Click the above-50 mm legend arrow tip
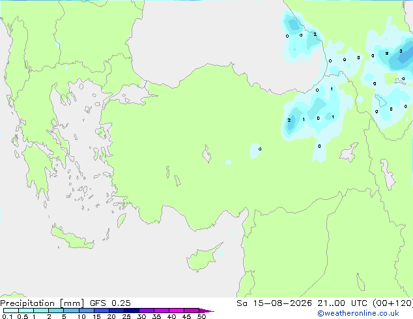This screenshot has width=413, height=319. (206, 311)
